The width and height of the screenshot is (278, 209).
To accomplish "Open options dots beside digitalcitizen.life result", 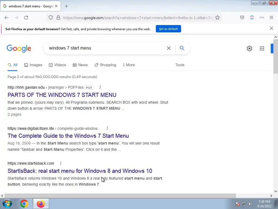I will click(107, 128).
